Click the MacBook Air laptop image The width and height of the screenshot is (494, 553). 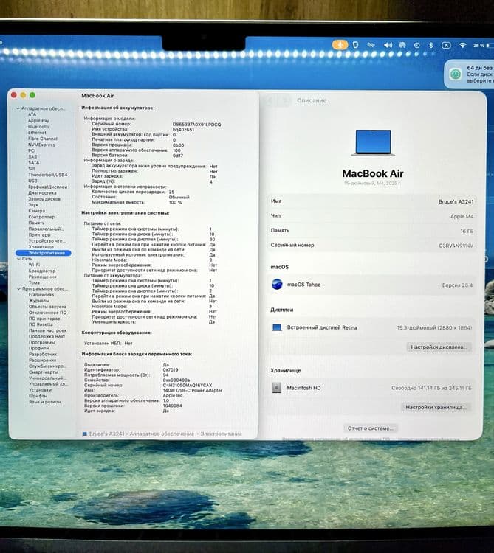(373, 142)
